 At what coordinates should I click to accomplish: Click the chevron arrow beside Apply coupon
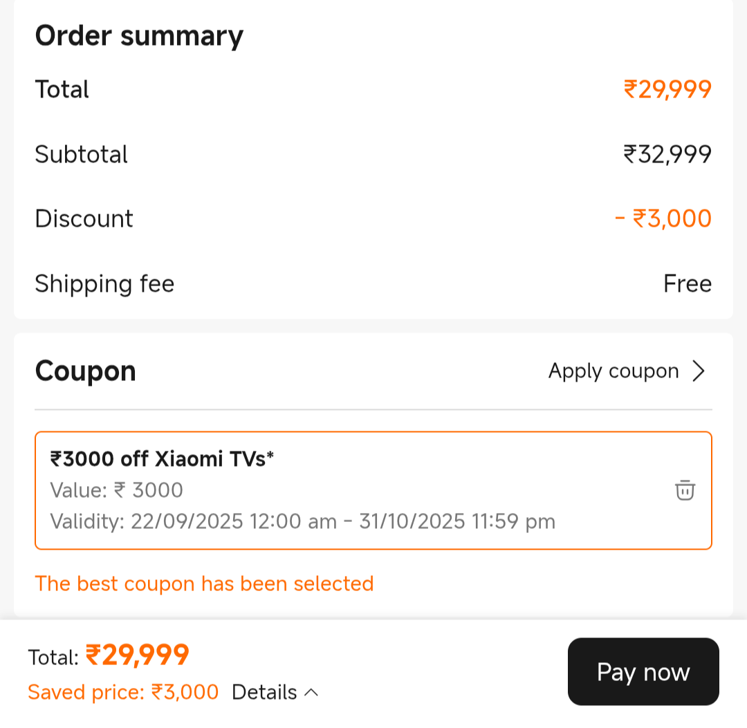pyautogui.click(x=699, y=371)
